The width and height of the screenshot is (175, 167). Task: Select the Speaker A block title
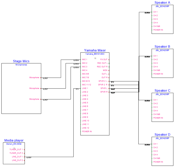pyautogui.click(x=162, y=2)
